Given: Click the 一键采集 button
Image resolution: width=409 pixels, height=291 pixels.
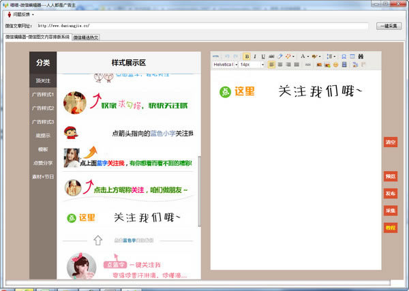Looking at the screenshot, I should click(389, 26).
